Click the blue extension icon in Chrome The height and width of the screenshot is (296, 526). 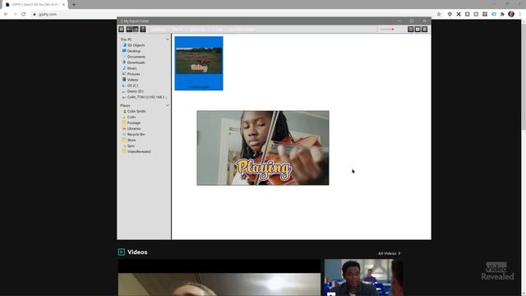click(x=494, y=14)
